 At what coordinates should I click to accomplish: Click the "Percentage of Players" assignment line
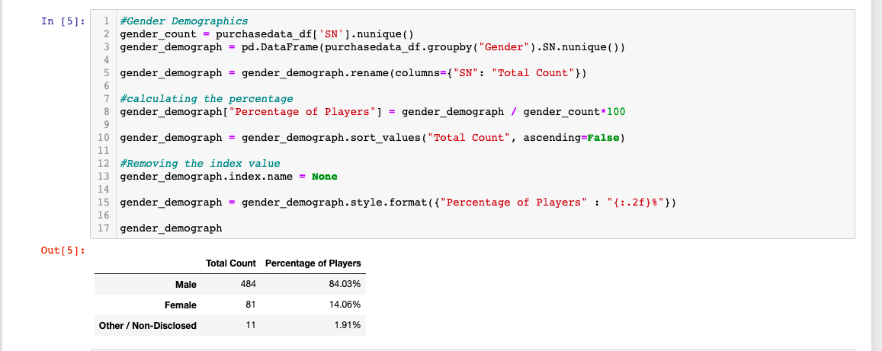pyautogui.click(x=373, y=112)
